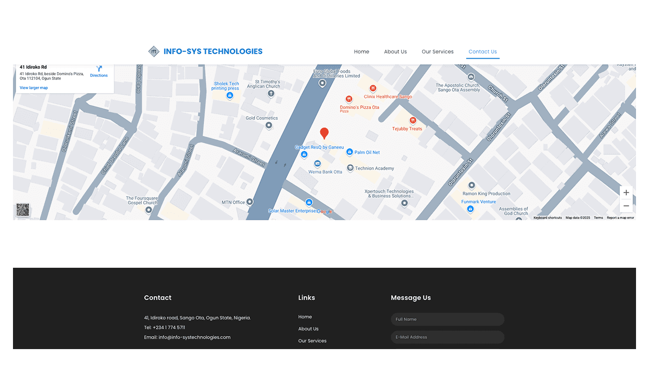Select Tejubby Treats restaurant pin

413,120
